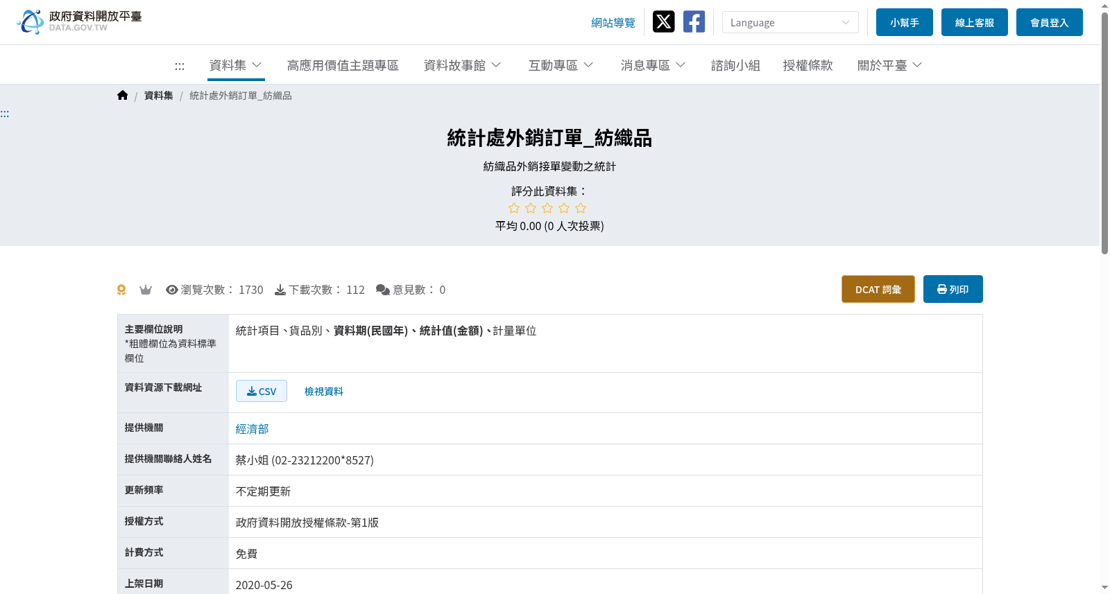1110x594 pixels.
Task: Click the 線上客服 button
Action: [x=975, y=22]
